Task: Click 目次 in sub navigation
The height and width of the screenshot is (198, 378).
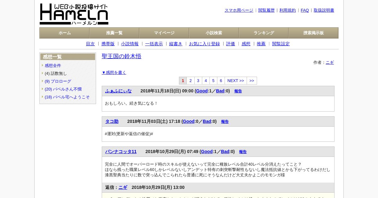Action: 90,44
